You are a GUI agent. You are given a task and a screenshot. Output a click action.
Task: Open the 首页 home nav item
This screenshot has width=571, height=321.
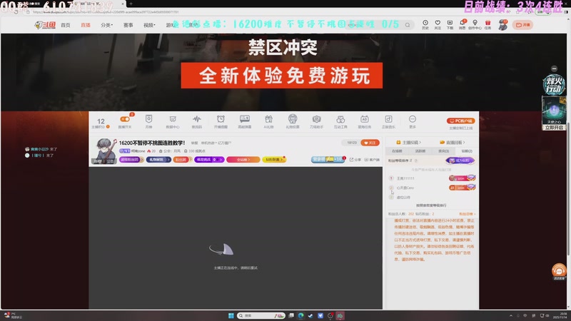coord(66,25)
